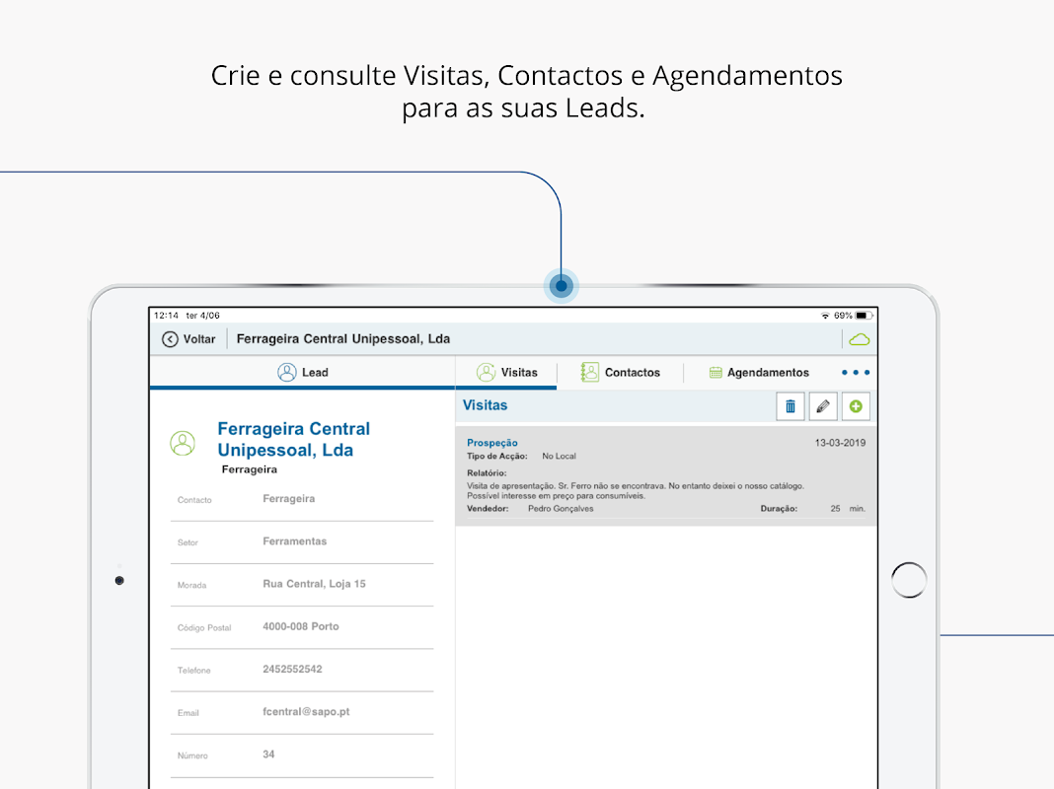Tap the cloud sync icon
The width and height of the screenshot is (1054, 789).
(x=859, y=339)
